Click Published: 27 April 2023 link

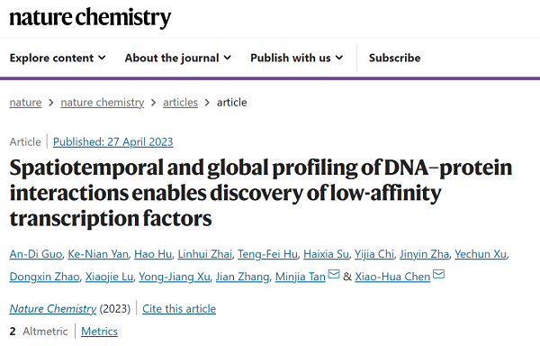click(x=113, y=142)
